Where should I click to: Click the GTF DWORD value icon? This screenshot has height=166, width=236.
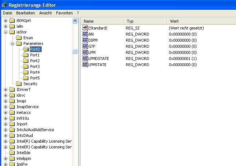[x=85, y=46]
